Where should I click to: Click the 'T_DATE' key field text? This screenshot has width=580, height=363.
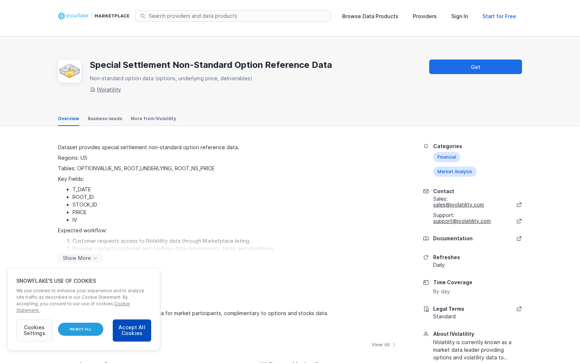coord(82,189)
